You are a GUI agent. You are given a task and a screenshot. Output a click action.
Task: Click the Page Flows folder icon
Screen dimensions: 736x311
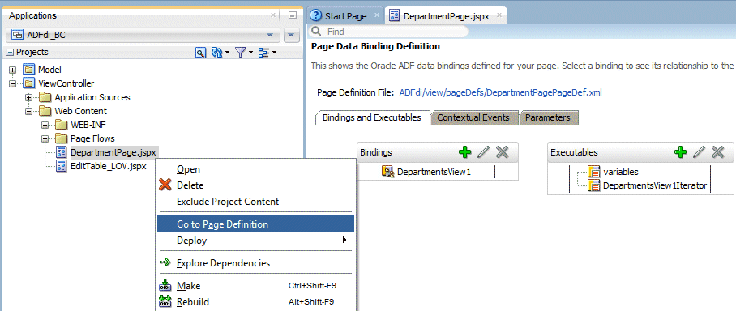click(62, 138)
